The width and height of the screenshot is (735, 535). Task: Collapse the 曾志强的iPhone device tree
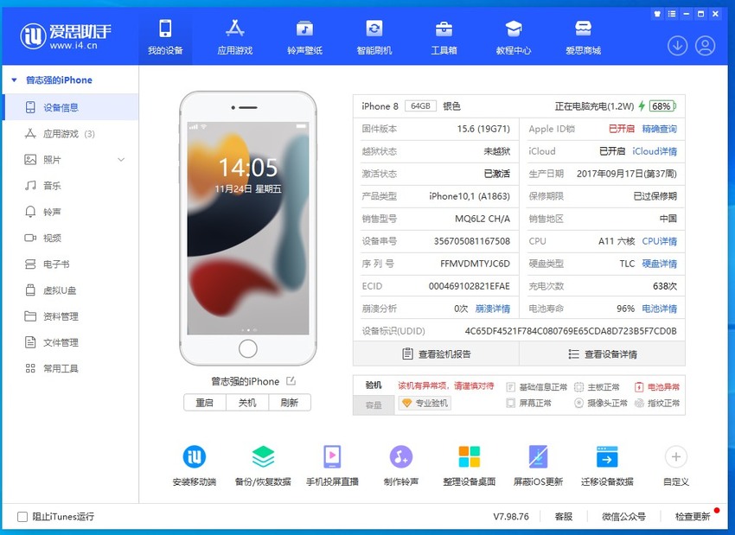pyautogui.click(x=14, y=80)
